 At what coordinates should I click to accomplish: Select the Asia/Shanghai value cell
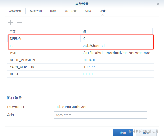[x=117, y=46]
